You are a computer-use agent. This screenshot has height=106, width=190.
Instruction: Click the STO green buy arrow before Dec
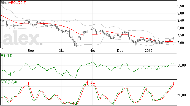coord(113,104)
